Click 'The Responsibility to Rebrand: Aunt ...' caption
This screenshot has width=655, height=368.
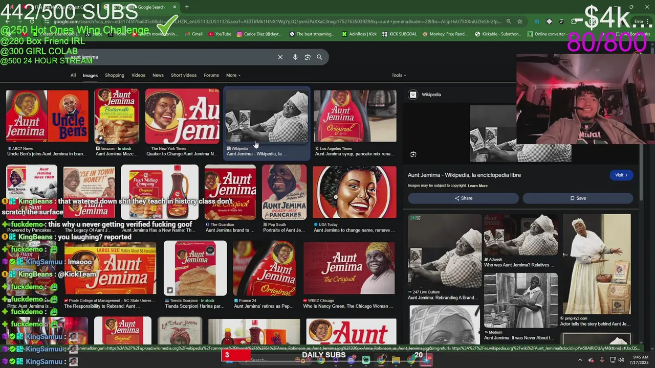(x=102, y=307)
